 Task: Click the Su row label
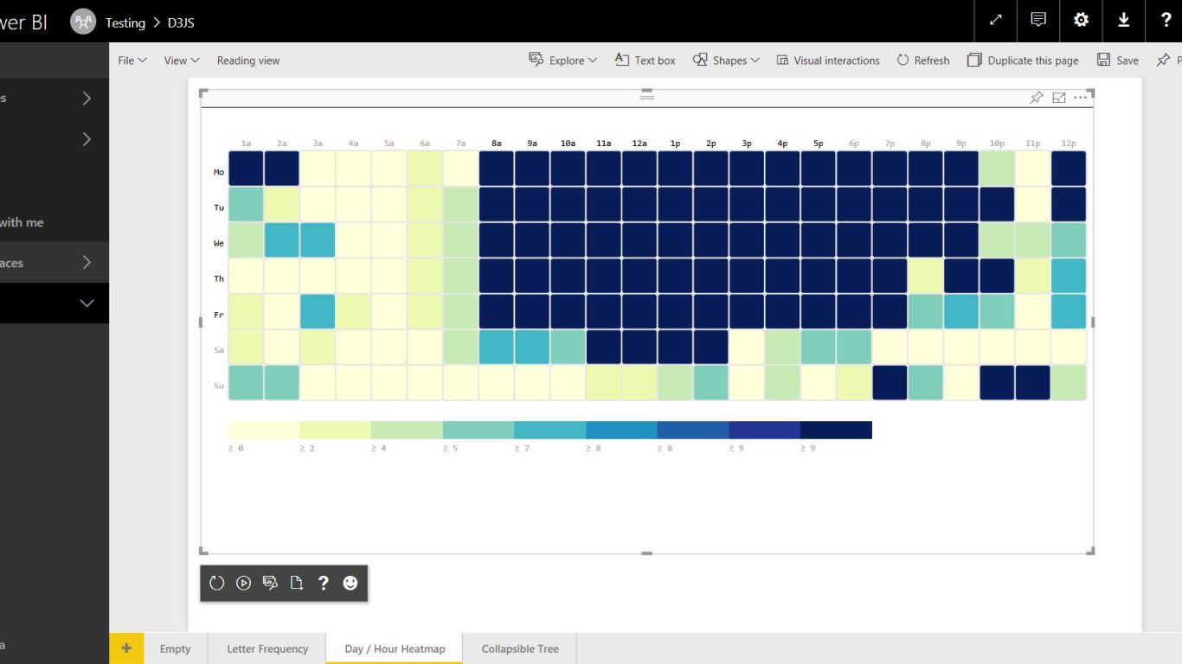[219, 386]
